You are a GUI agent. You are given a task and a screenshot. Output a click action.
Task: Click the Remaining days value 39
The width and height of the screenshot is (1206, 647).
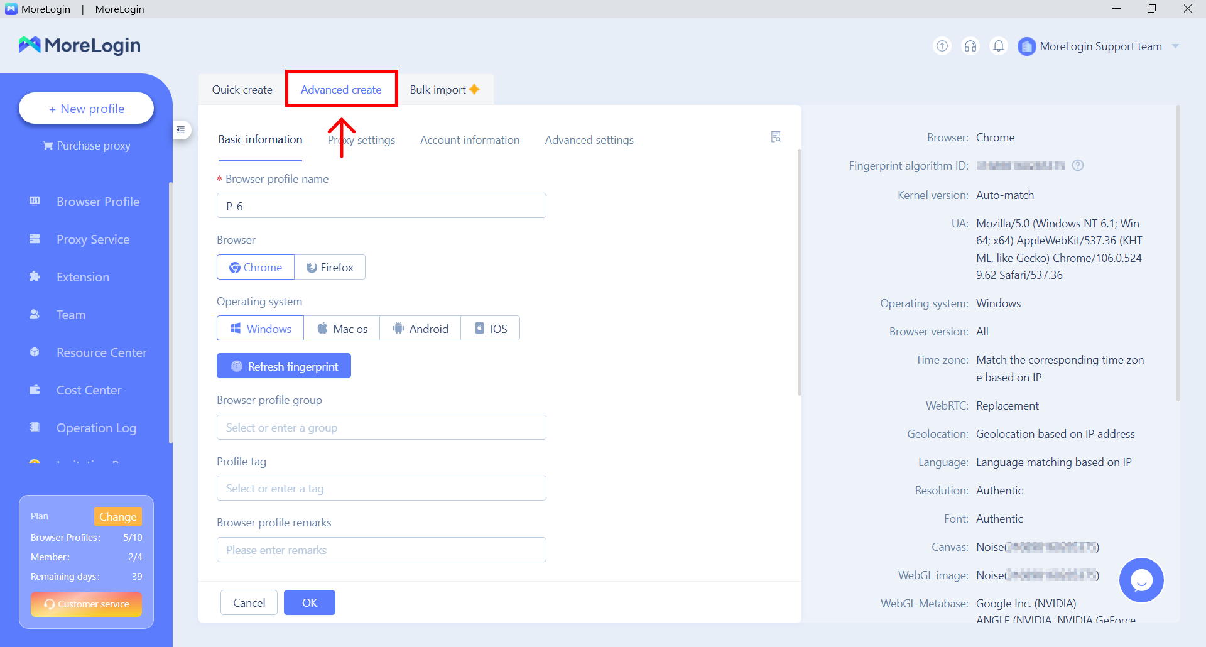click(x=137, y=576)
